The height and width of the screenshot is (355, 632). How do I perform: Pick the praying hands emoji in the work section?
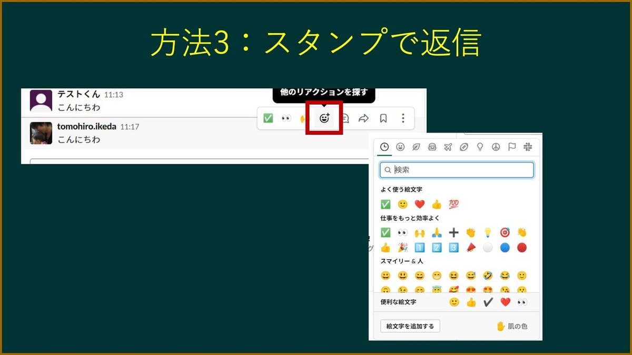pyautogui.click(x=436, y=232)
